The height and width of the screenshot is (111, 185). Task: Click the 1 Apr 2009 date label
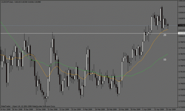coord(147,109)
